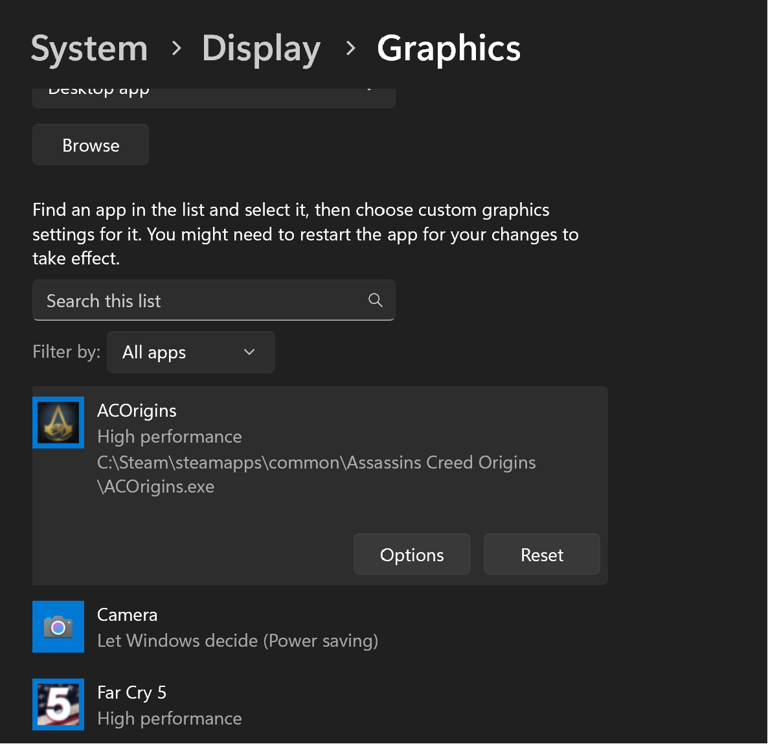768x744 pixels.
Task: Click ACOrigins High performance label
Action: (x=170, y=437)
